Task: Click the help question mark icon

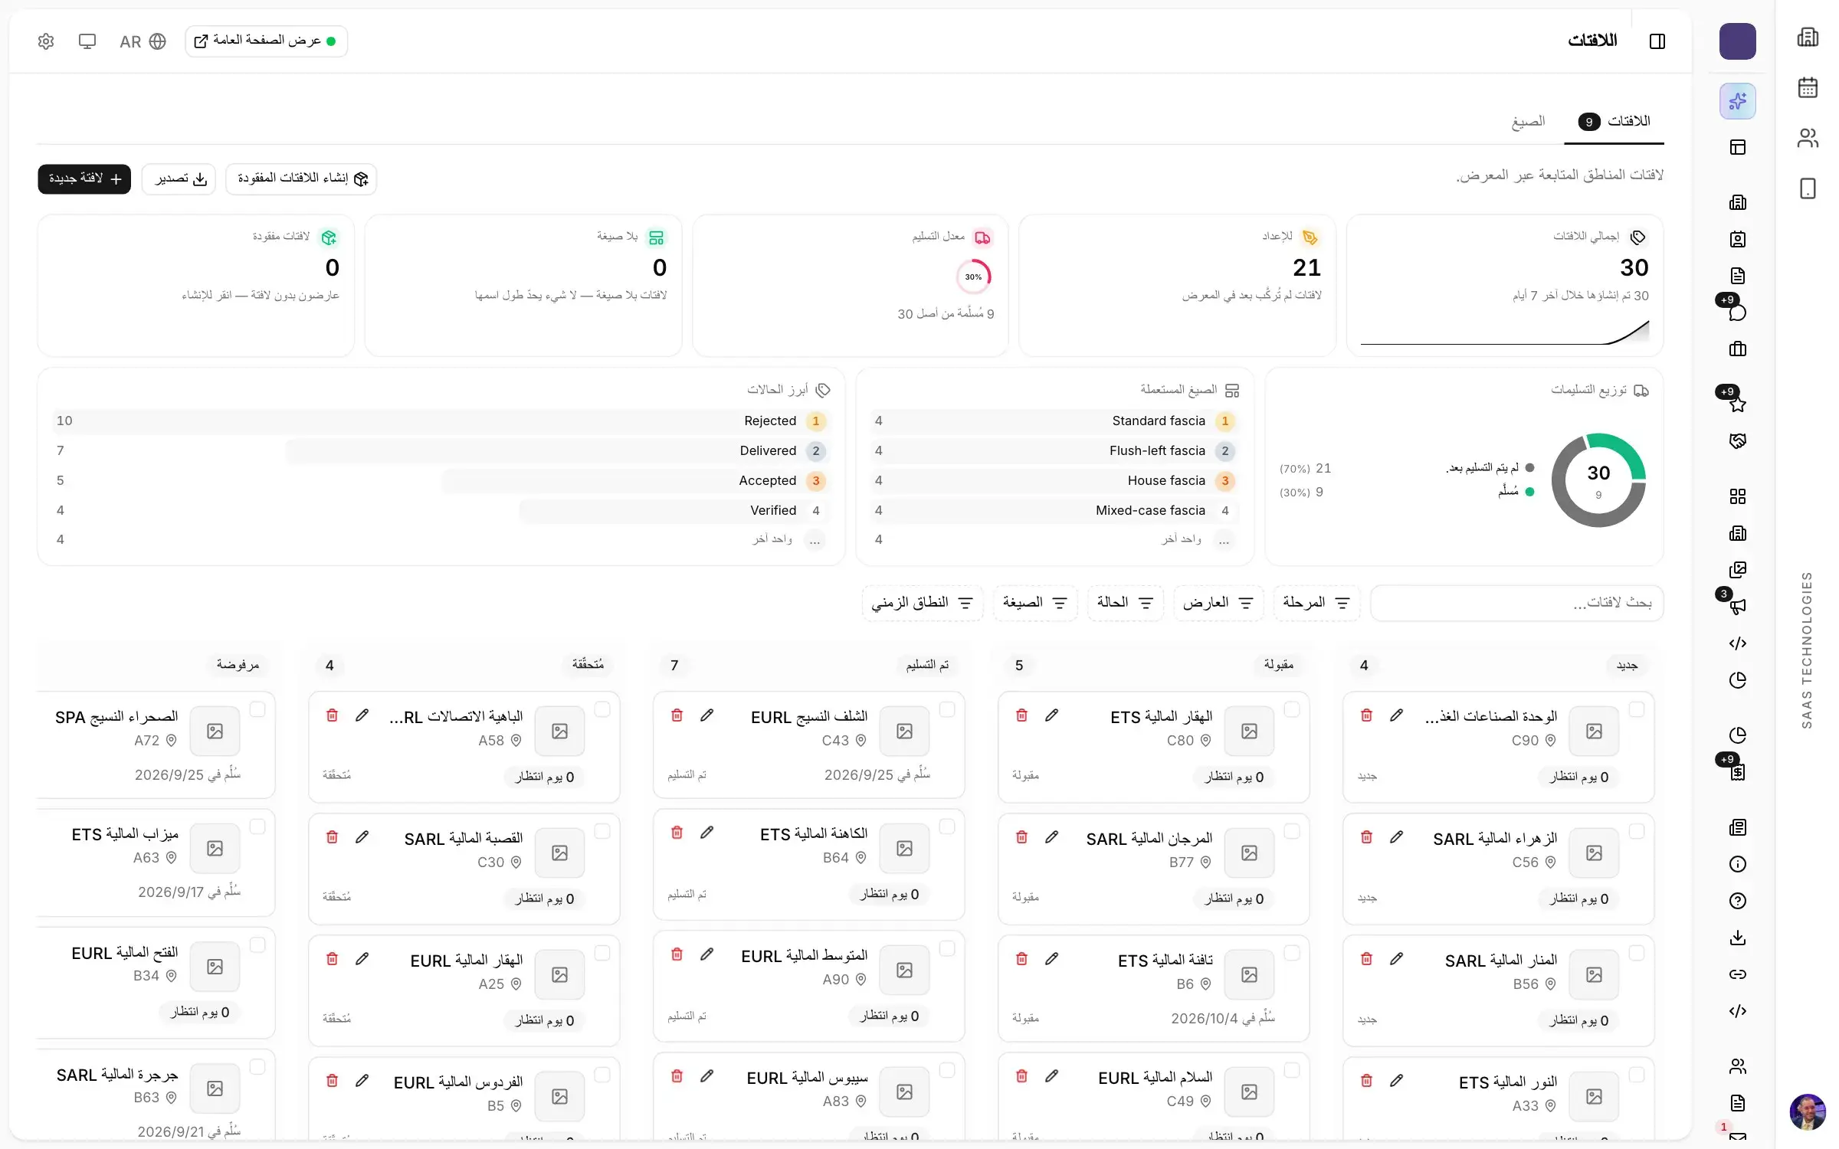Action: [x=1738, y=901]
